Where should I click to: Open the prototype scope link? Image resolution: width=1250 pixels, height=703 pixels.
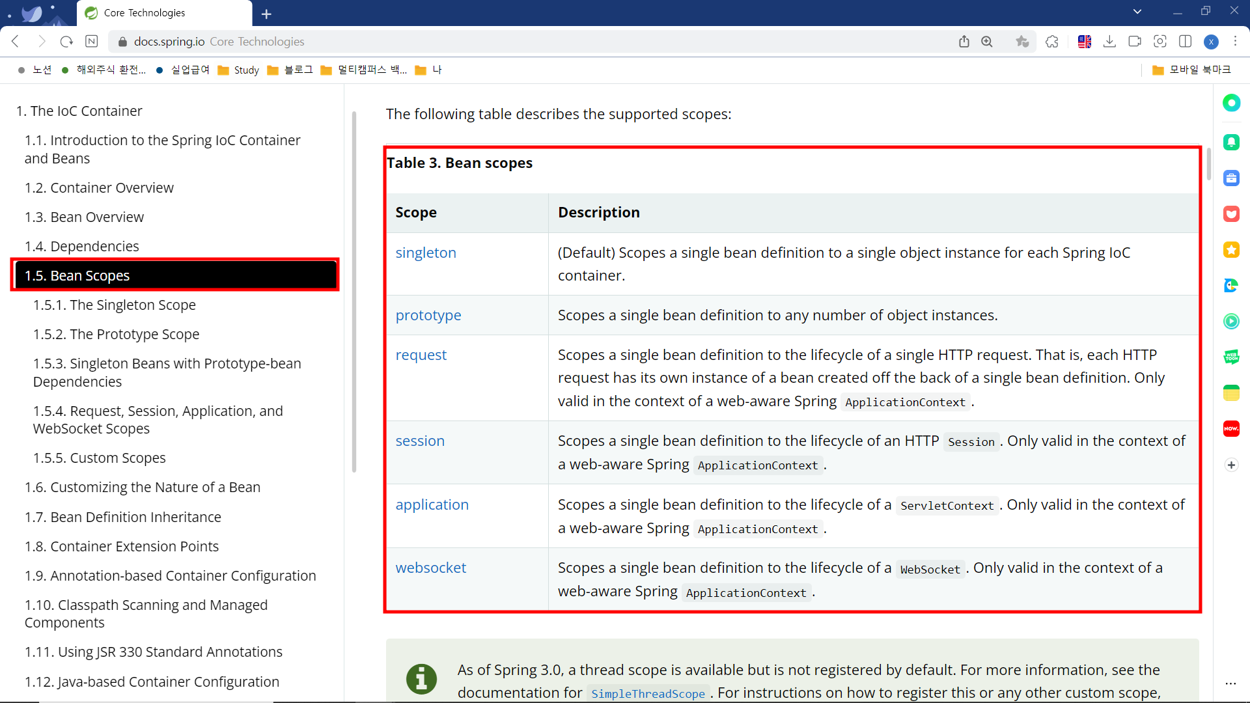coord(428,315)
